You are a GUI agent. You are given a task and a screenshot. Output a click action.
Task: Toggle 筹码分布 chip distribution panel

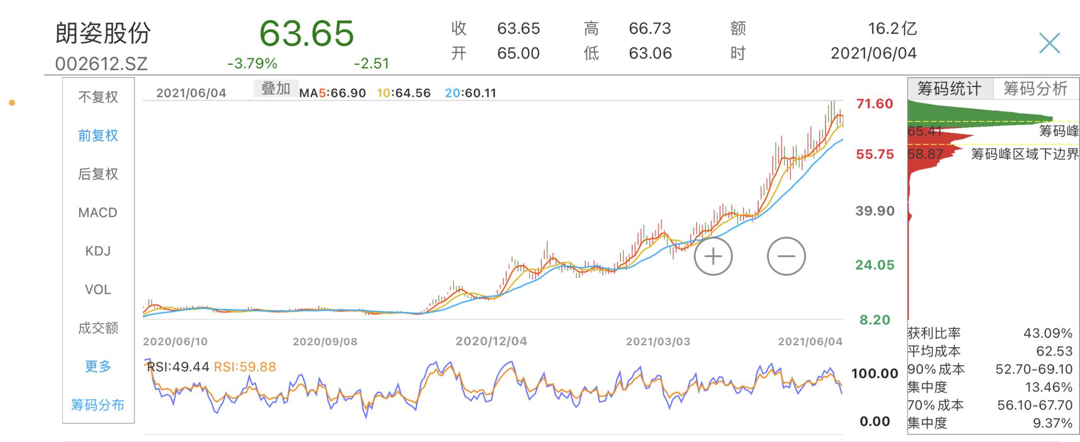pyautogui.click(x=98, y=405)
